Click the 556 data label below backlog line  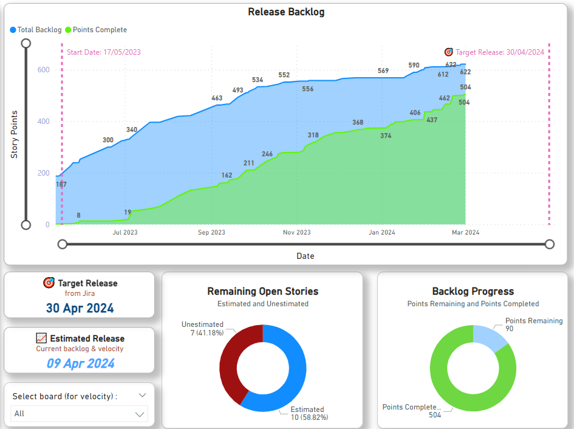pos(308,89)
